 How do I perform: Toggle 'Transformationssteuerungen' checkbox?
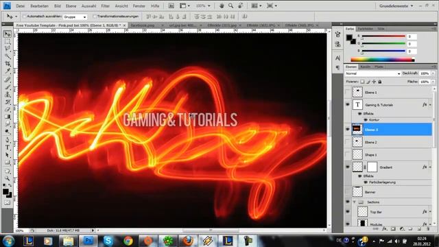(x=95, y=16)
